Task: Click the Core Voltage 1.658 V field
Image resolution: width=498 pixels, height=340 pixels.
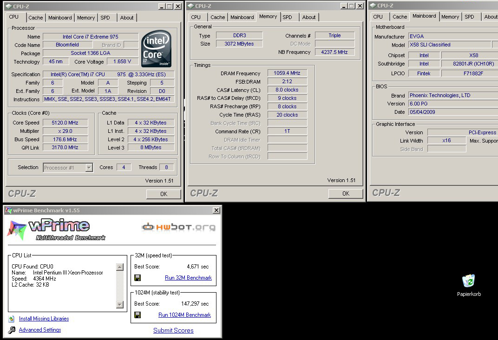Action: pos(122,61)
